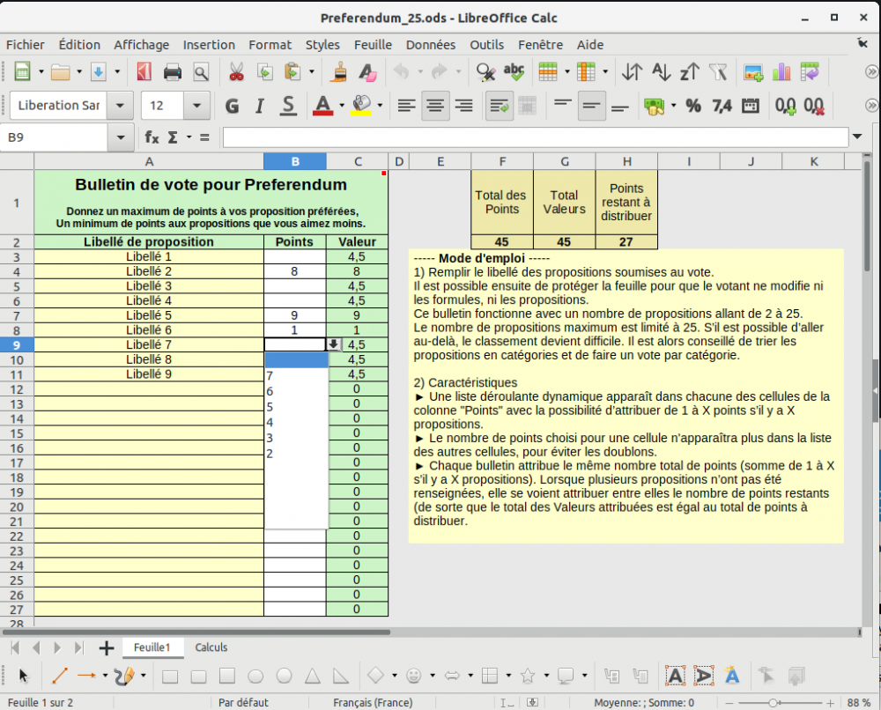Pick the Fontwork text tool
Image resolution: width=881 pixels, height=710 pixels.
coord(732,676)
